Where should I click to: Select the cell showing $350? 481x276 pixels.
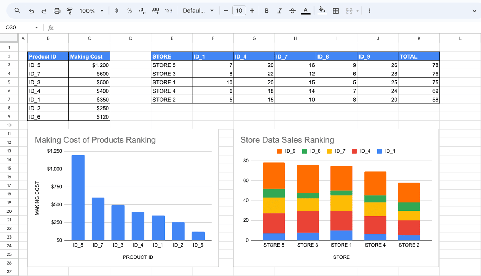click(x=89, y=100)
